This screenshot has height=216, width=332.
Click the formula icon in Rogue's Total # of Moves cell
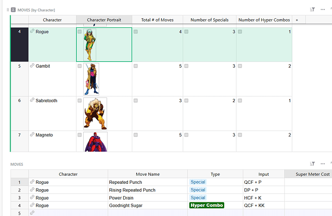pyautogui.click(x=136, y=32)
